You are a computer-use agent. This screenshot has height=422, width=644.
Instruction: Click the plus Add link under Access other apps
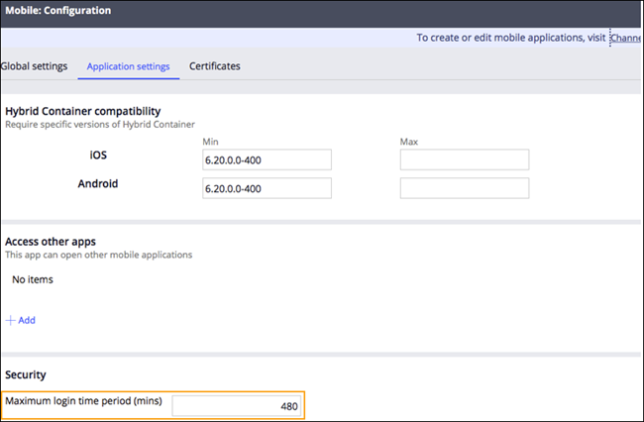tap(21, 321)
